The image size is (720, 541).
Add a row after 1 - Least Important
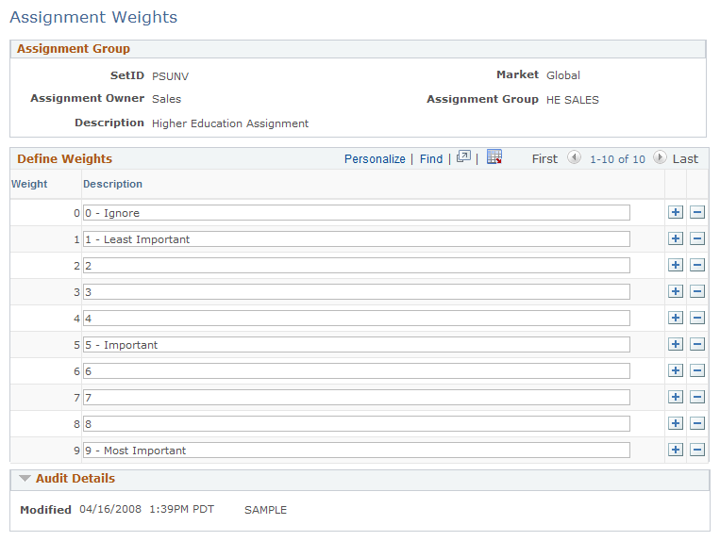click(676, 238)
